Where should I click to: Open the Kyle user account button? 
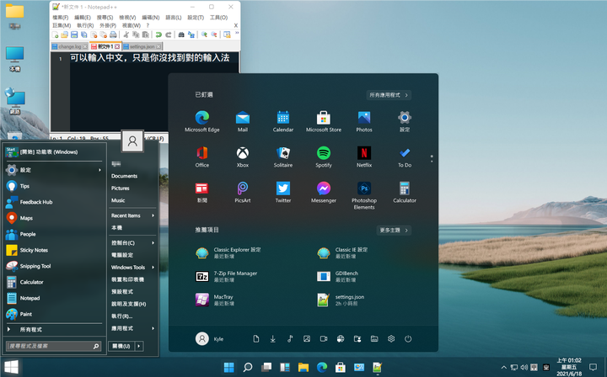209,339
